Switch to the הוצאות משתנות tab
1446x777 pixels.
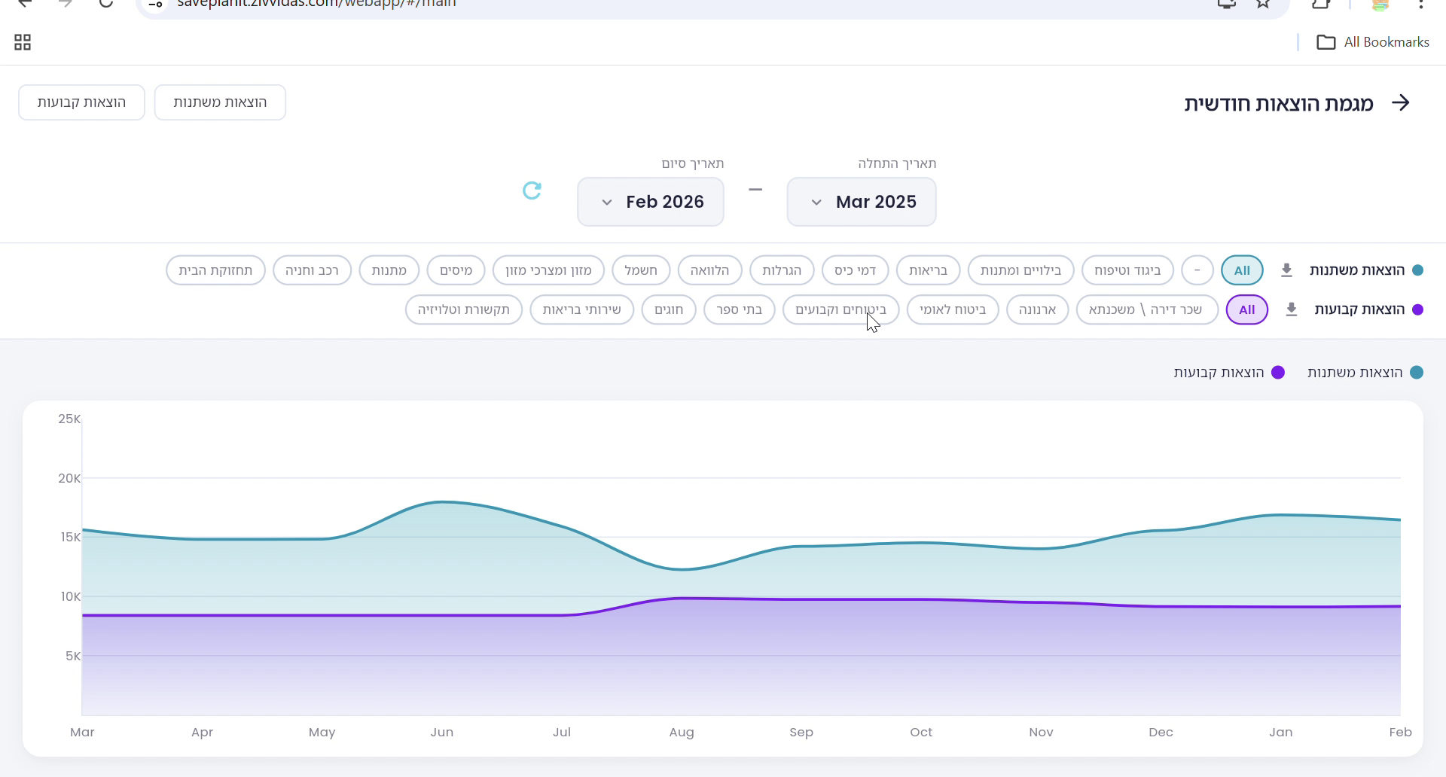tap(220, 102)
